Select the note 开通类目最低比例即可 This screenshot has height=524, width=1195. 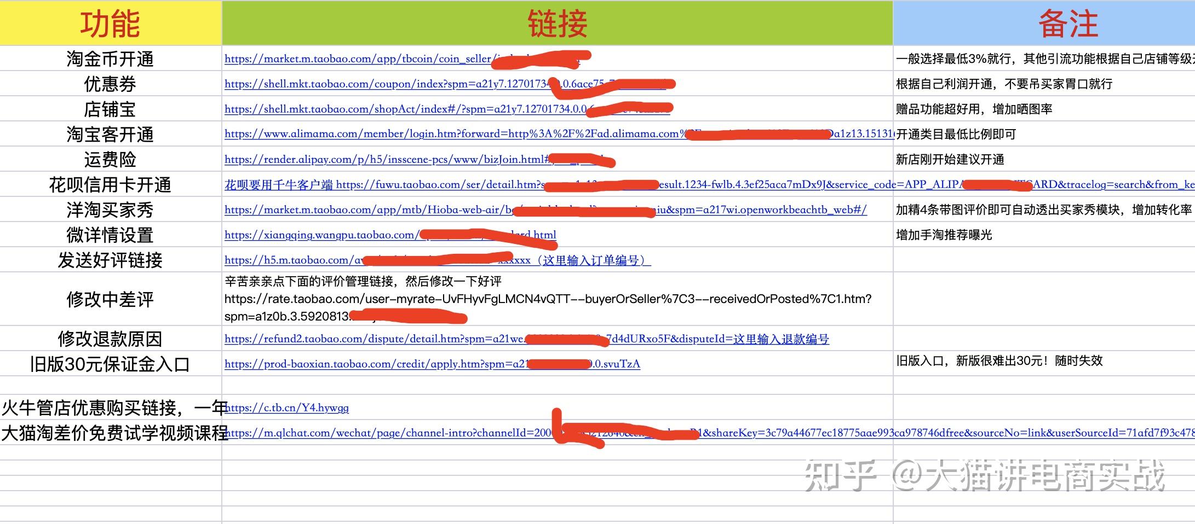1044,134
